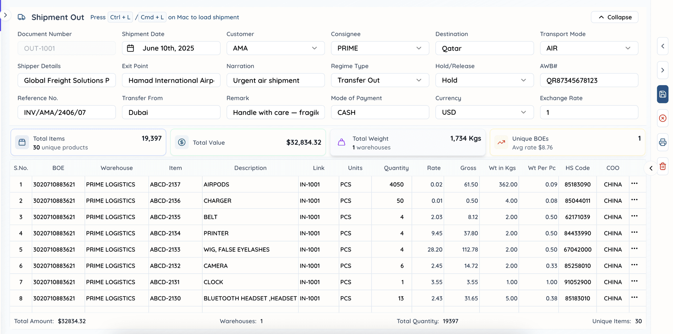Click the Total Value summary card
673x334 pixels.
[248, 143]
